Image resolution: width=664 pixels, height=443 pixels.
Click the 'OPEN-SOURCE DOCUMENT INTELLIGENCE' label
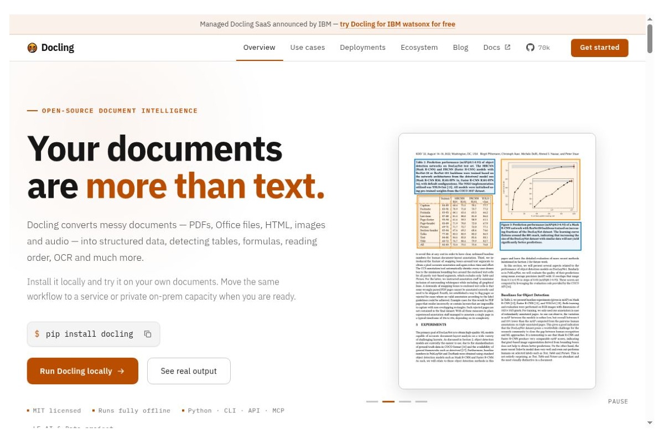(120, 111)
